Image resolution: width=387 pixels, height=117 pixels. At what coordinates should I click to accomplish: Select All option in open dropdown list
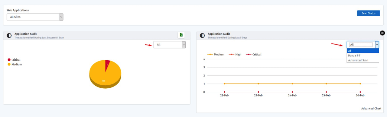tap(363, 51)
